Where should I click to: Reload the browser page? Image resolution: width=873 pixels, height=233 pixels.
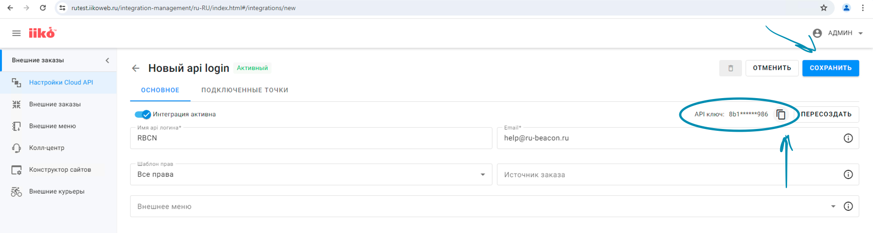43,8
